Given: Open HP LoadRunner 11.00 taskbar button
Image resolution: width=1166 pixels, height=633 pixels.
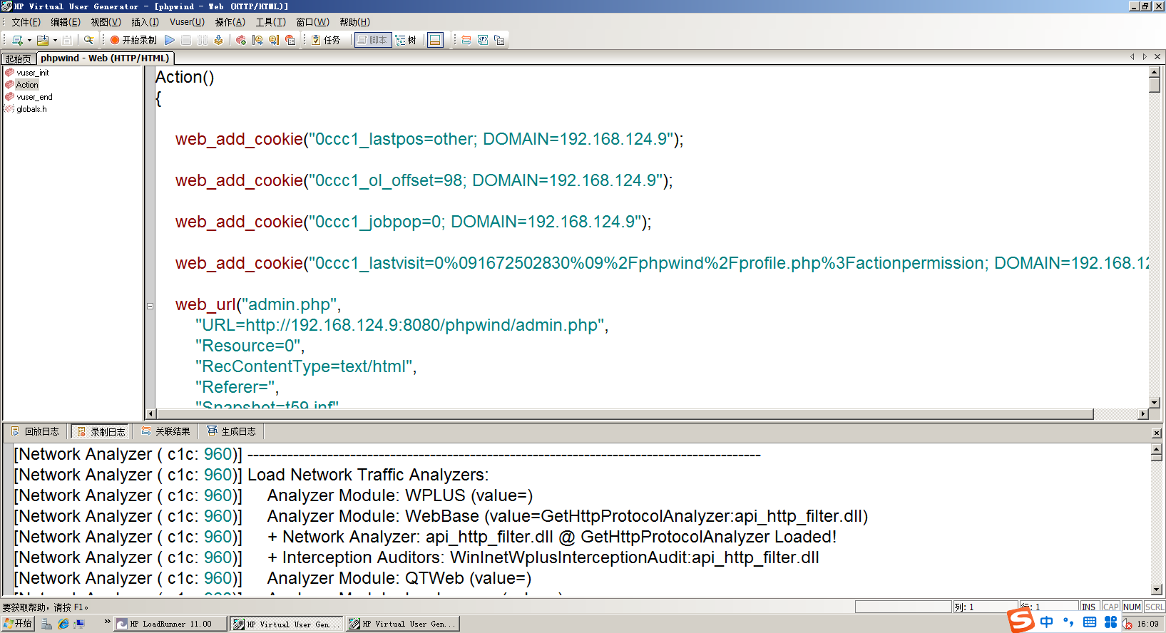Looking at the screenshot, I should [170, 624].
